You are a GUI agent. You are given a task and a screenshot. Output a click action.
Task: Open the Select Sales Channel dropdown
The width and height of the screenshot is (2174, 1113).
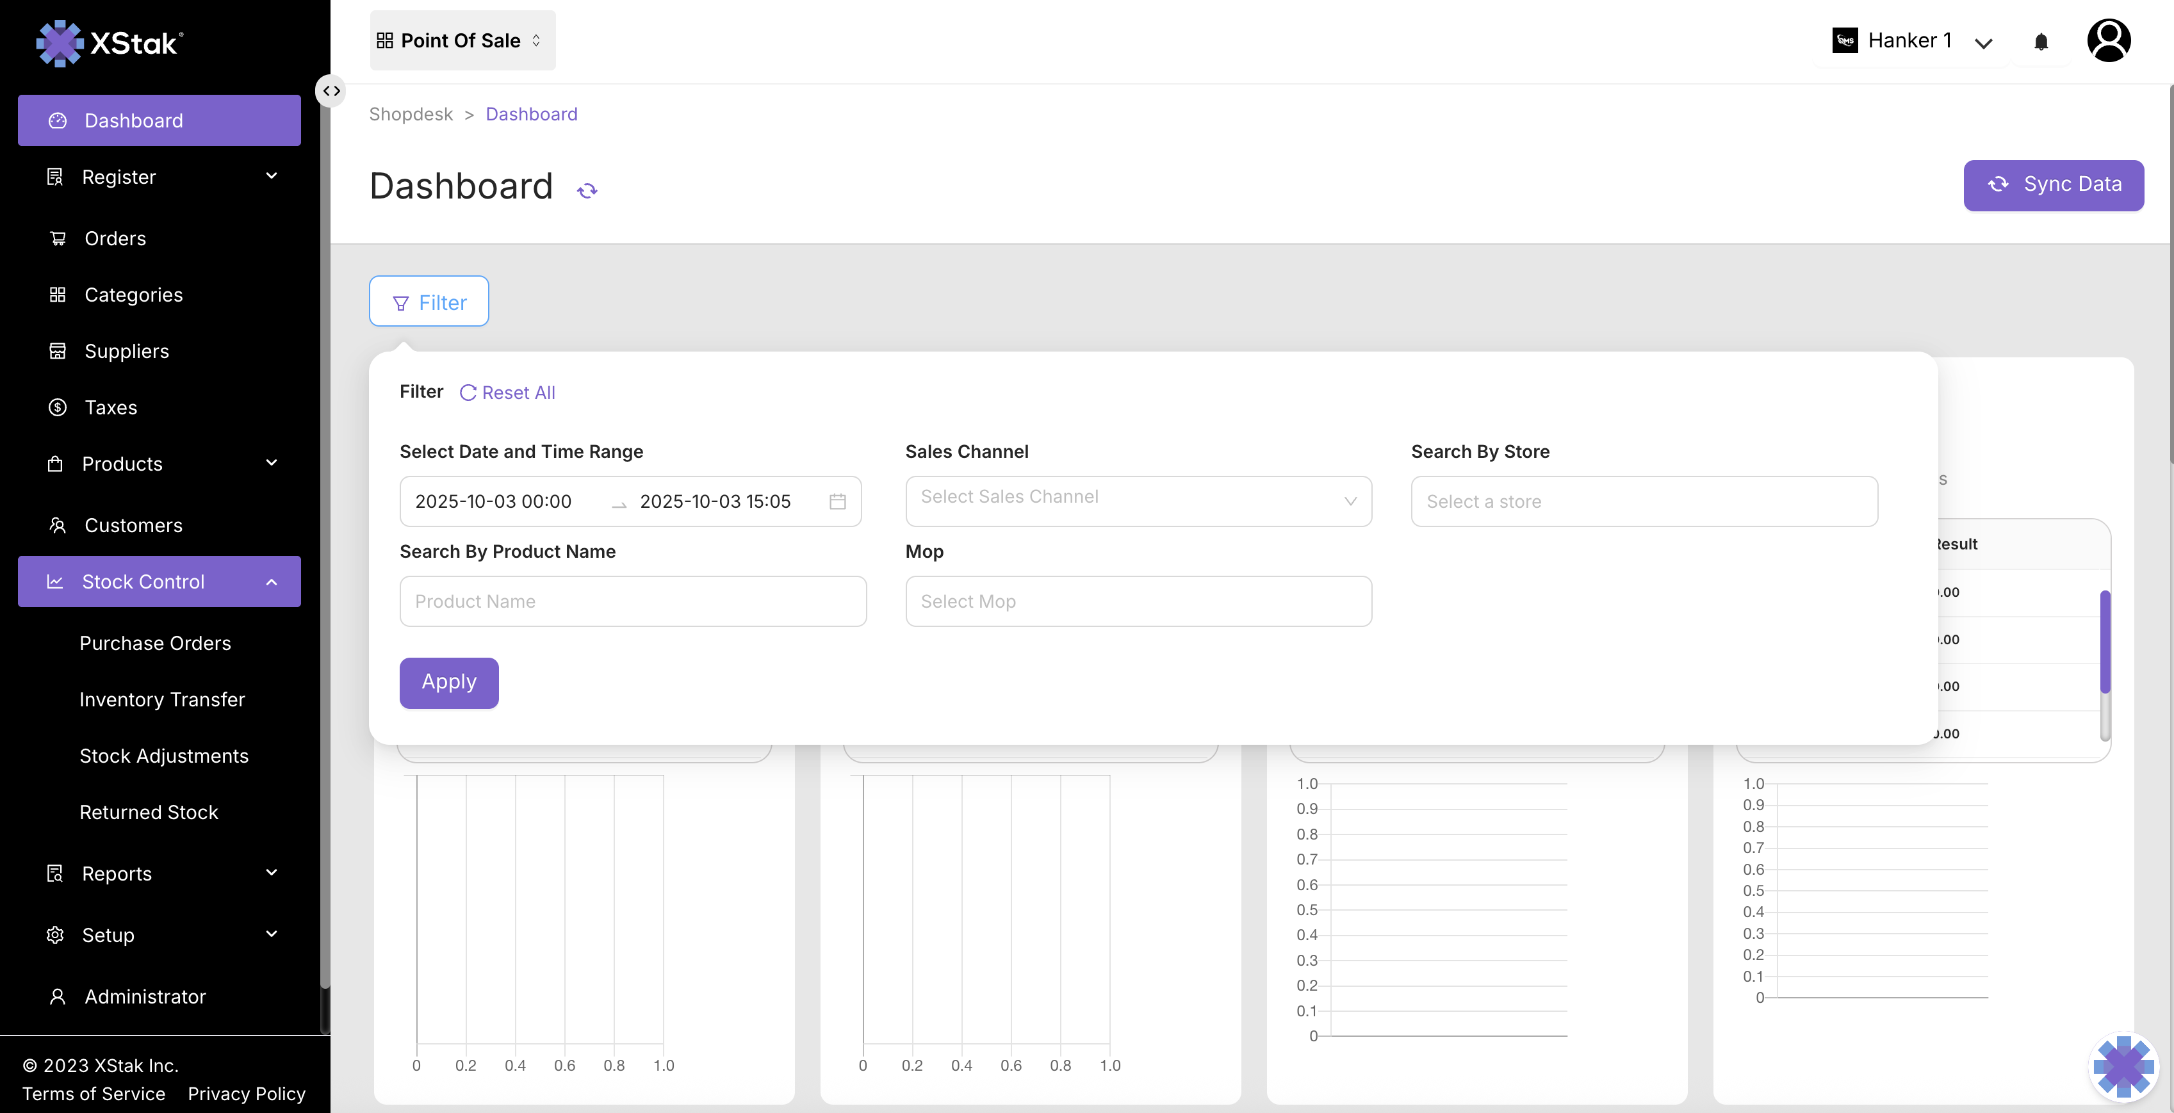point(1138,501)
